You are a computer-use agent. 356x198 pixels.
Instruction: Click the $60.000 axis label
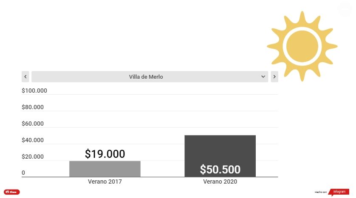point(33,124)
